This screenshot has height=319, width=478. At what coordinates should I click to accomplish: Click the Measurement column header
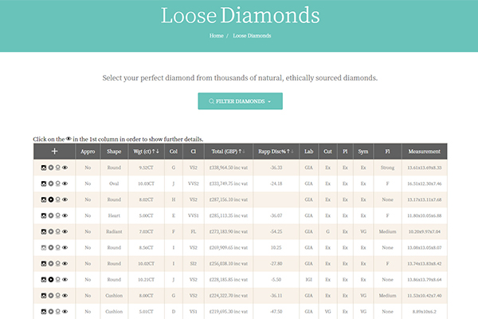[x=425, y=152]
